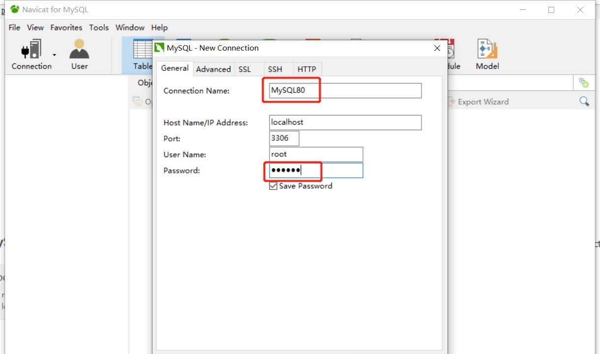Open the File menu
This screenshot has width=600, height=354.
click(14, 27)
